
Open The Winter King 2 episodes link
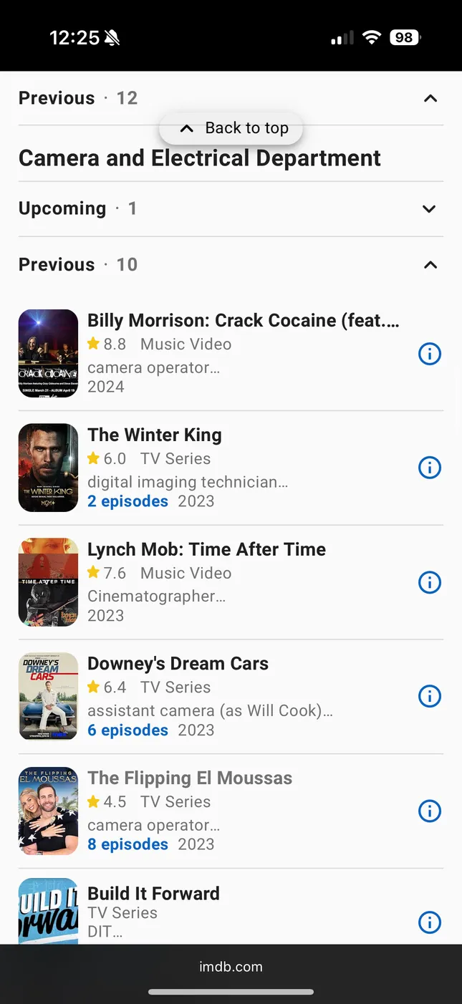coord(127,501)
